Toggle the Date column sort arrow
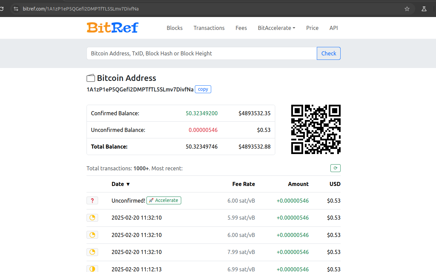The width and height of the screenshot is (436, 272). (128, 184)
